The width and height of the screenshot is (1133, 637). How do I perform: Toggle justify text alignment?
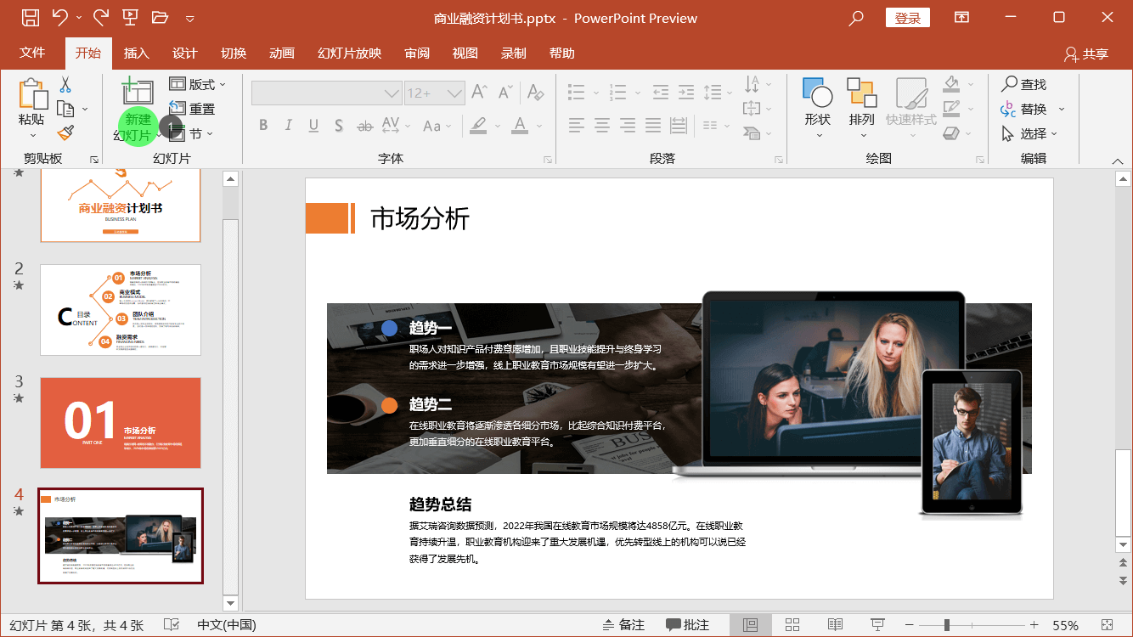click(653, 126)
